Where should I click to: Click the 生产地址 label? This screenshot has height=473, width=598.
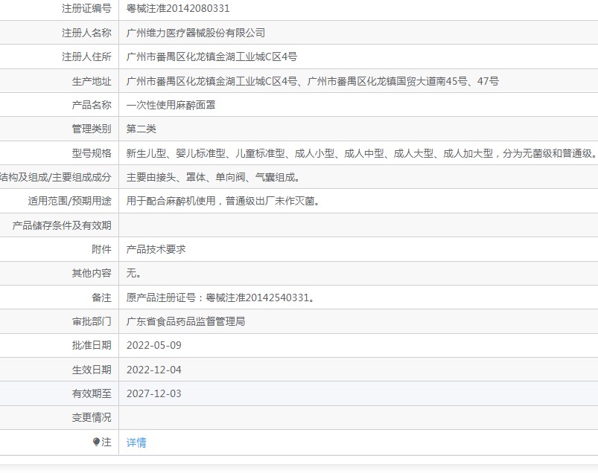tap(92, 81)
